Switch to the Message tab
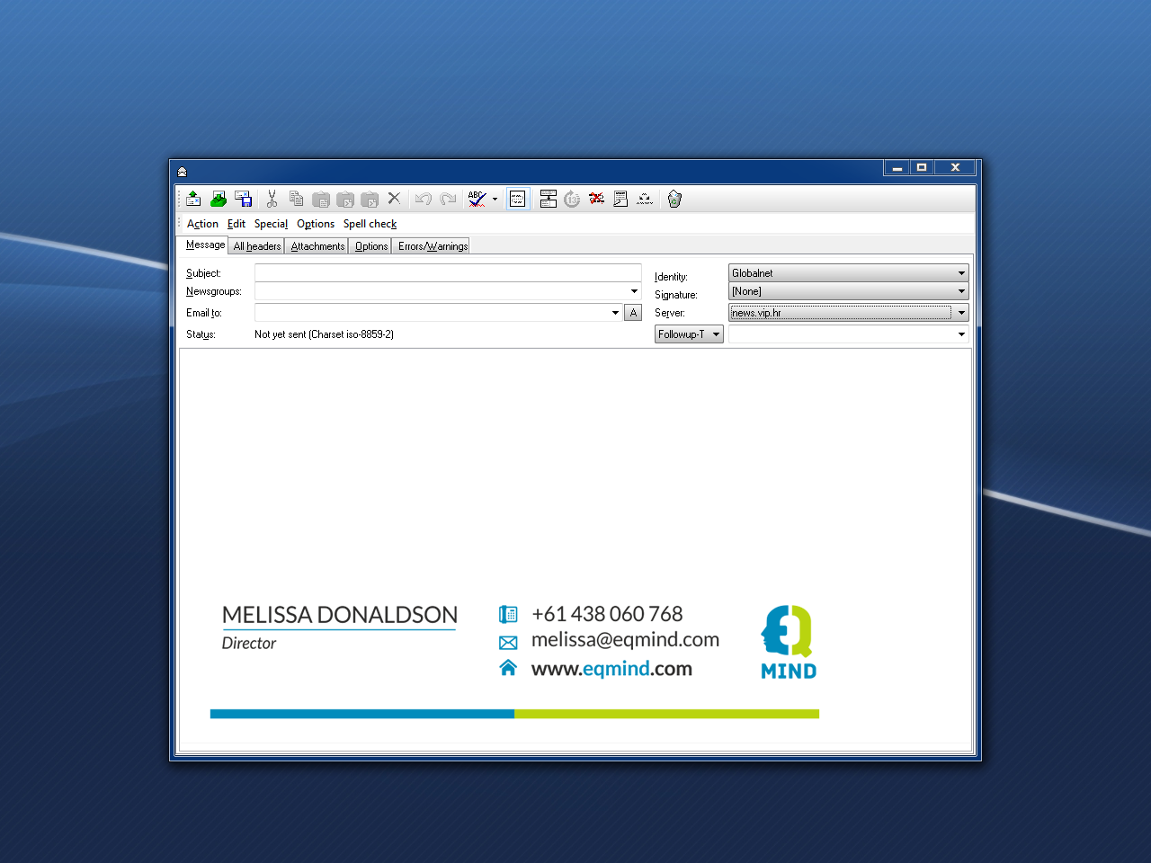The height and width of the screenshot is (863, 1151). point(205,245)
